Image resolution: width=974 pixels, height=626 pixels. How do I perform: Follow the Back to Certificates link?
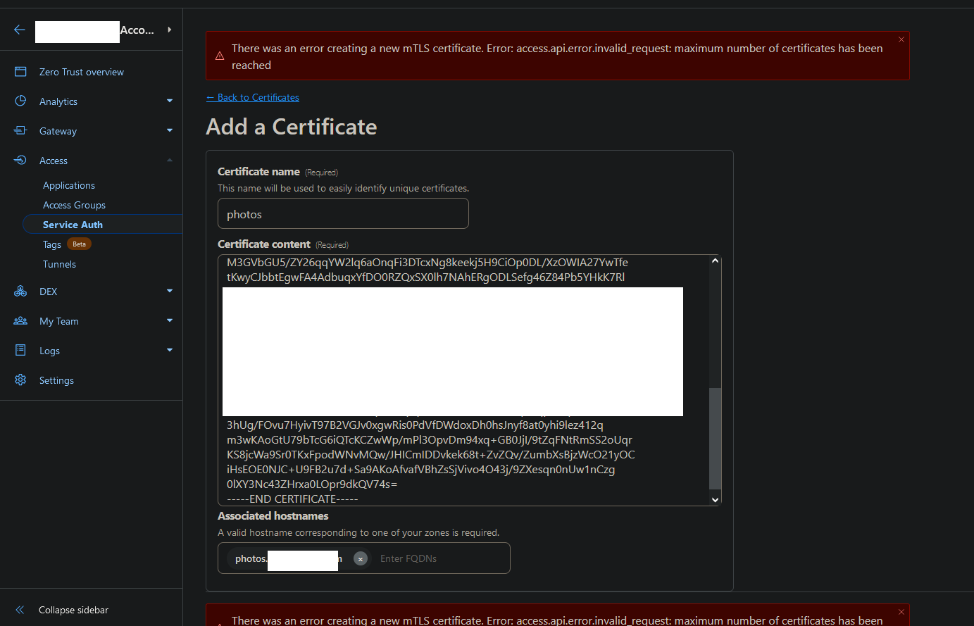tap(253, 97)
